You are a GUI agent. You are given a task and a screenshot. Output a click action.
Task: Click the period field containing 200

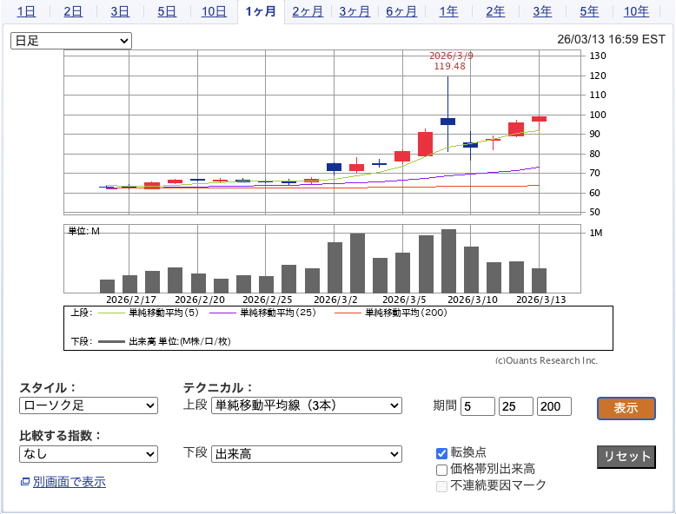point(554,406)
